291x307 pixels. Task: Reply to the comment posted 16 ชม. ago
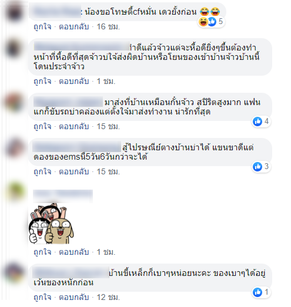pyautogui.click(x=74, y=26)
